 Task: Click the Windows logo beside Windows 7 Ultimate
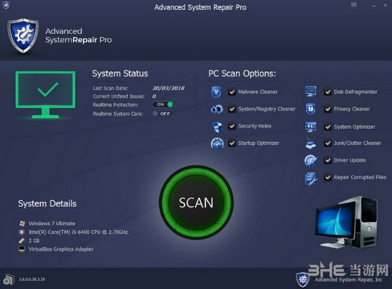22,224
